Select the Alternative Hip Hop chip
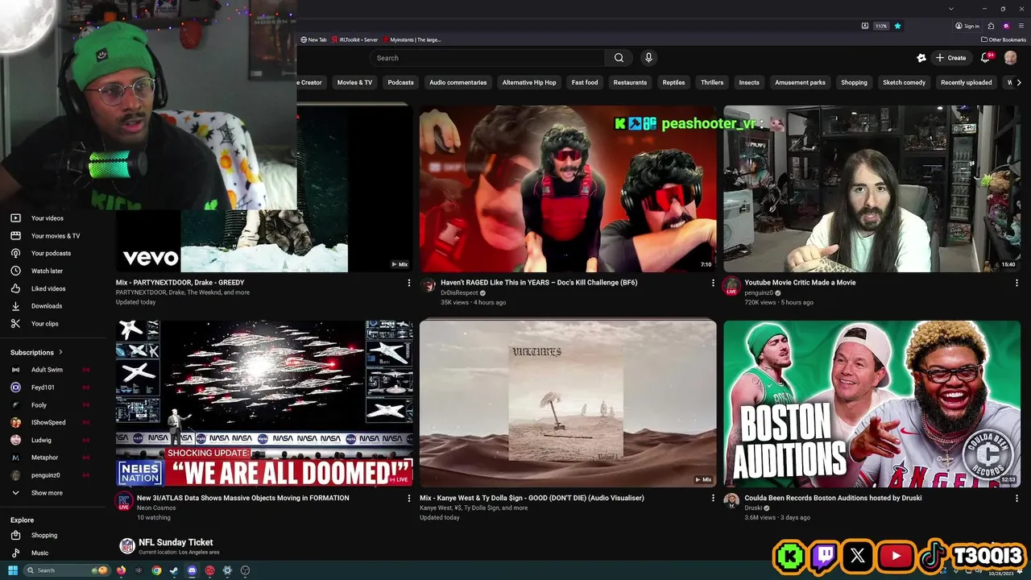 (529, 82)
